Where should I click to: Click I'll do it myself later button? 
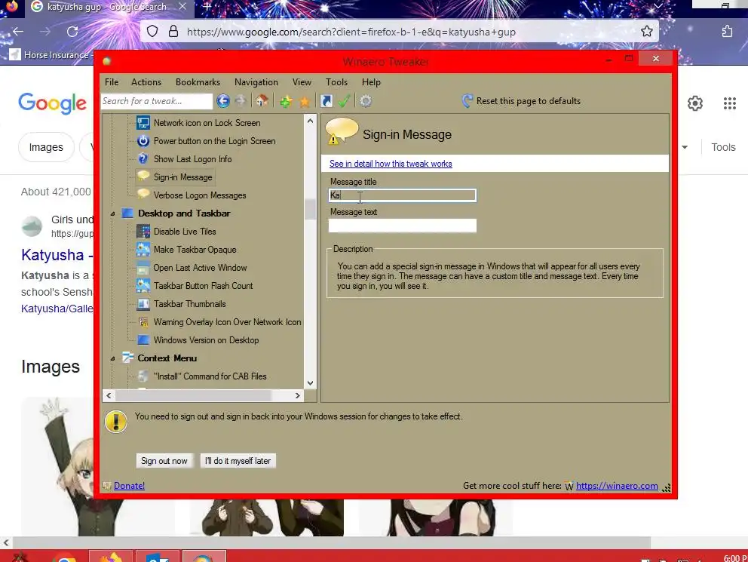(238, 461)
